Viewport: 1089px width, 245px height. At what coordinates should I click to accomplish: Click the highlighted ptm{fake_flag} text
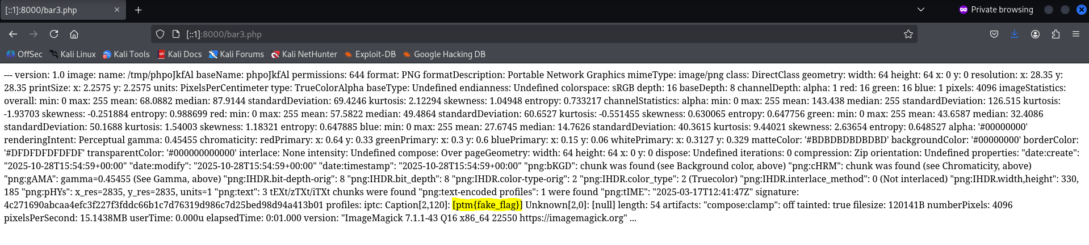click(x=487, y=205)
